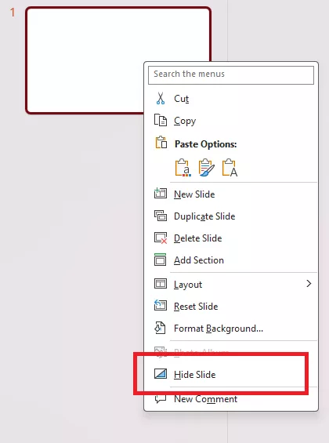
Task: Click the Reset Slide icon
Action: (x=161, y=306)
